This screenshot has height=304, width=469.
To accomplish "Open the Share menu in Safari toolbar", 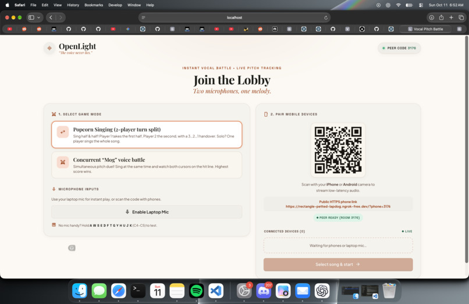I will 441,17.
